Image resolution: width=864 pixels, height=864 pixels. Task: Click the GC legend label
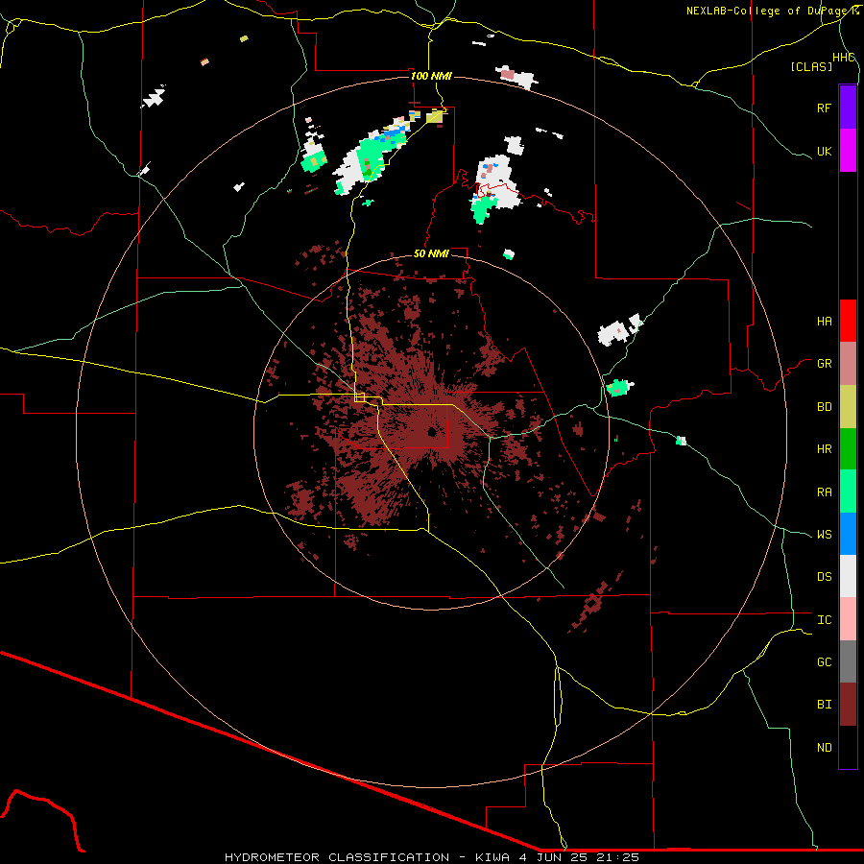tap(824, 662)
